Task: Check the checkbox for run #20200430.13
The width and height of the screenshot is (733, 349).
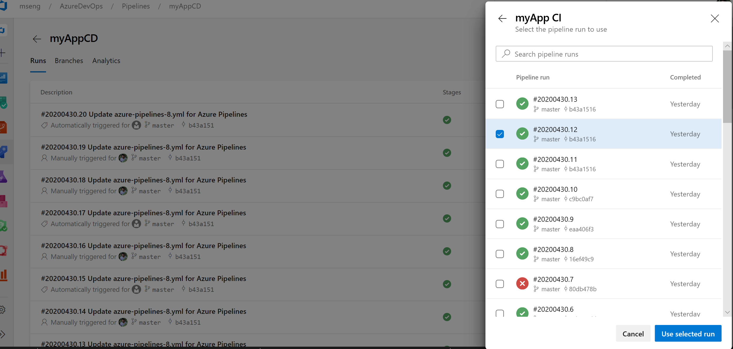Action: coord(500,104)
